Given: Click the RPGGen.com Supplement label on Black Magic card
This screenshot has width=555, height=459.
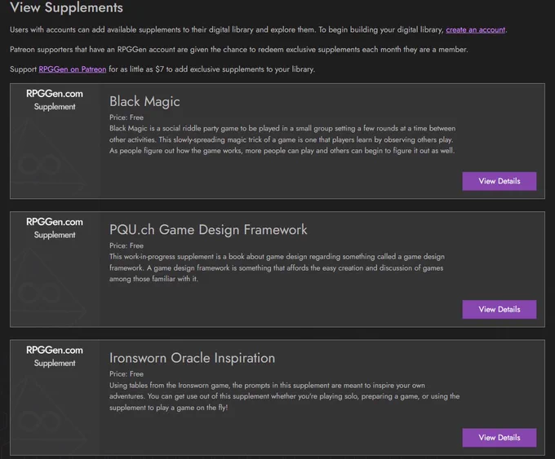Looking at the screenshot, I should tap(55, 99).
